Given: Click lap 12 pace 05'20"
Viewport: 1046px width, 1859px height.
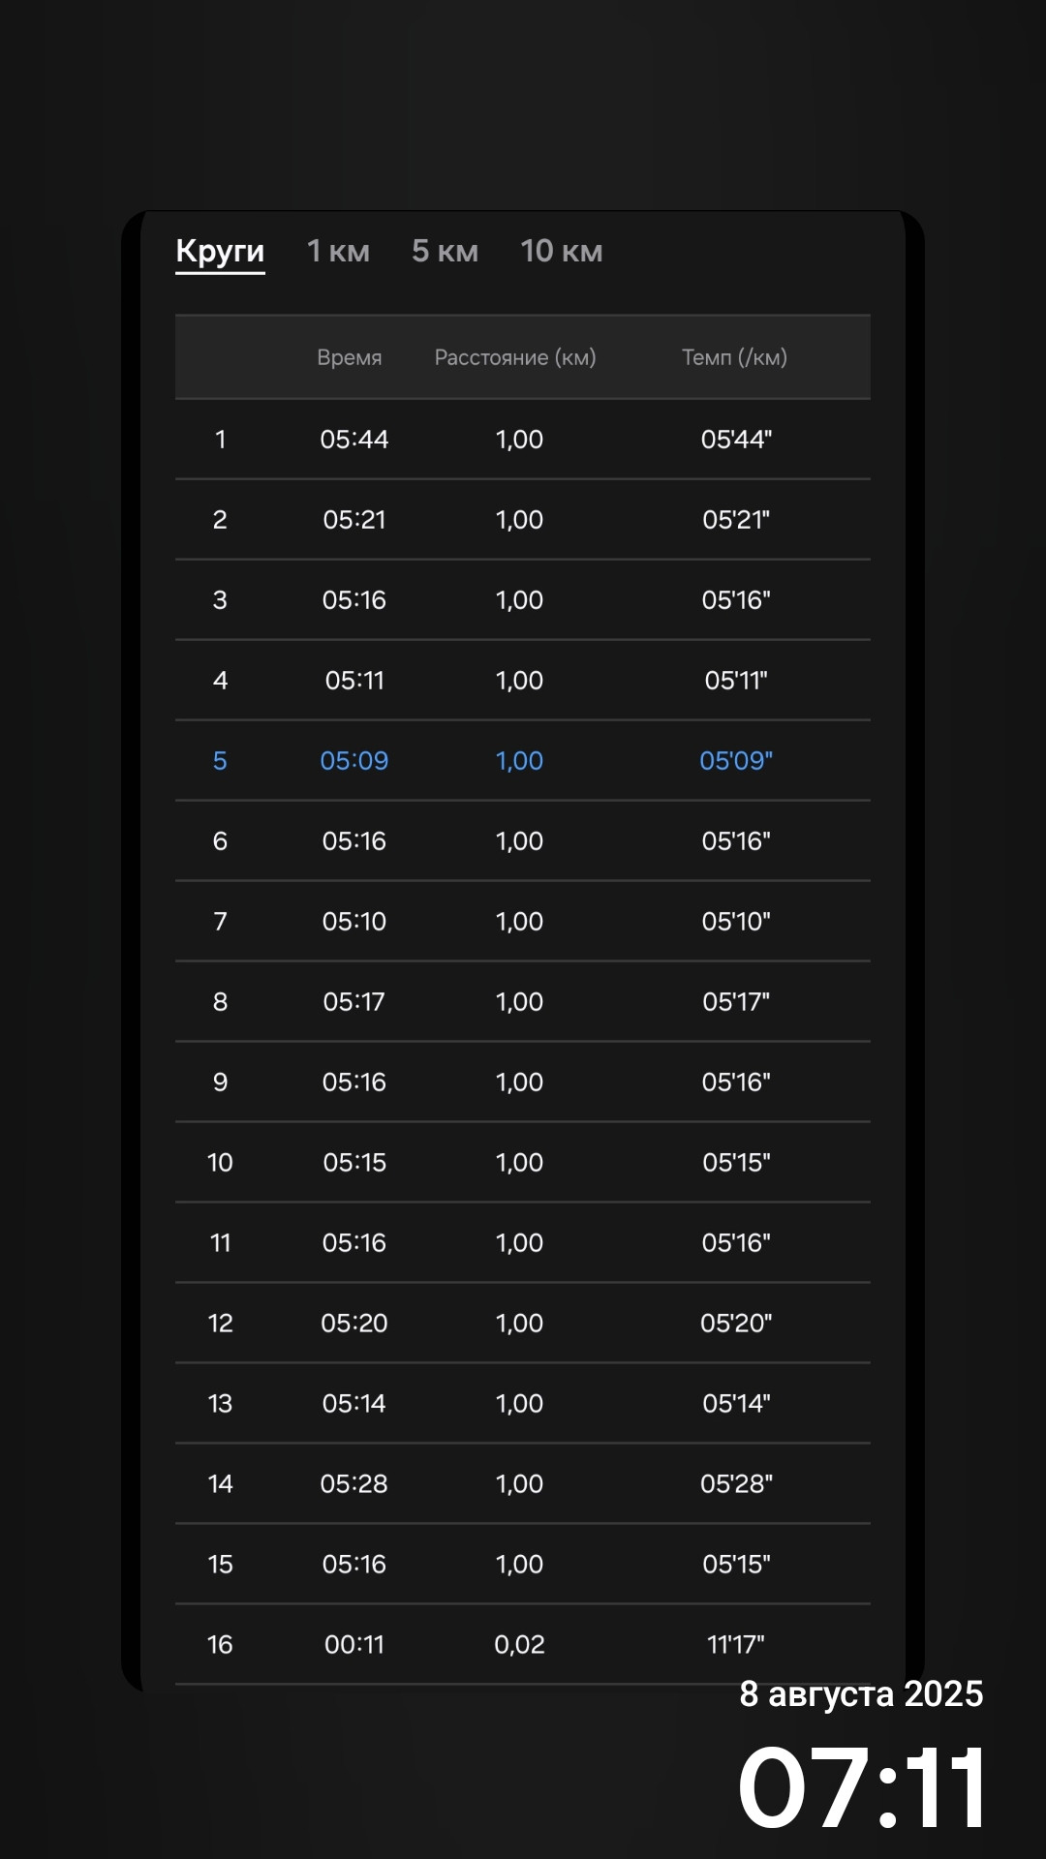Looking at the screenshot, I should pos(736,1324).
